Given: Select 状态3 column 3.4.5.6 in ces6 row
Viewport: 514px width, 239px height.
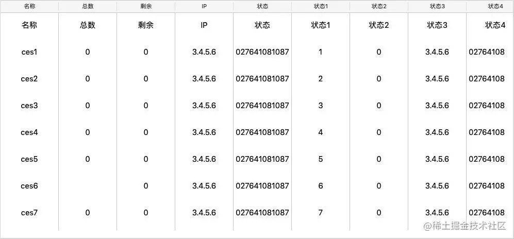Looking at the screenshot, I should [437, 186].
